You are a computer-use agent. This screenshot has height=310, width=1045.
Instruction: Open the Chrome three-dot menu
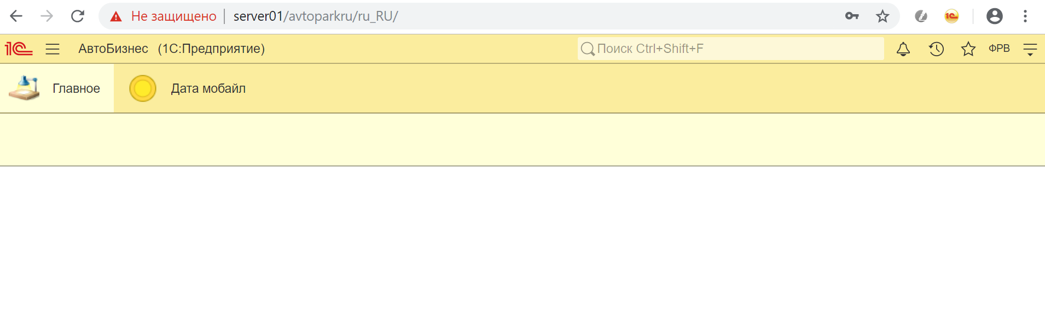point(1025,16)
